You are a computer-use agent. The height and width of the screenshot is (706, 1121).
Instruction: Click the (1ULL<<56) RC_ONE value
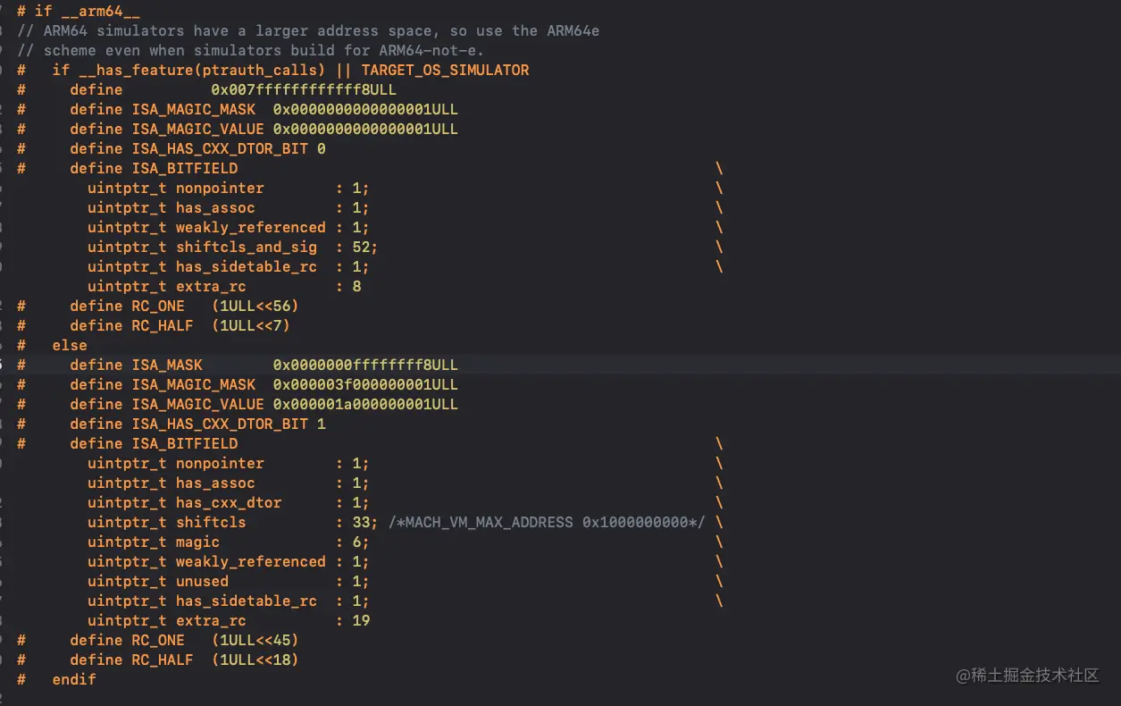click(x=255, y=306)
